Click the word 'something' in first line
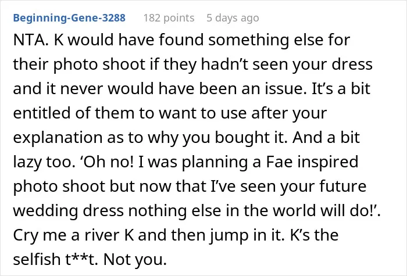 coord(248,40)
